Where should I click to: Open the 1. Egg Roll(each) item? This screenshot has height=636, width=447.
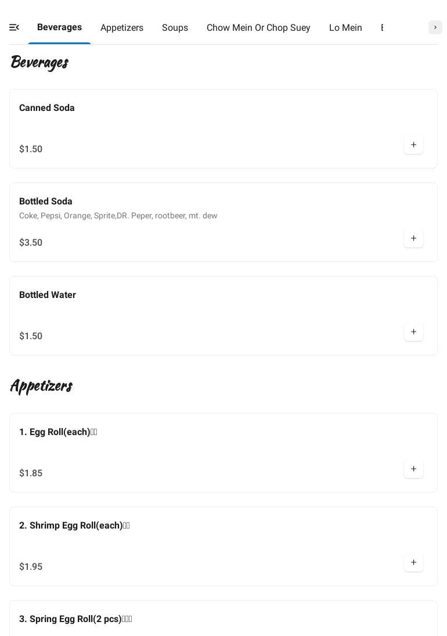pos(58,432)
